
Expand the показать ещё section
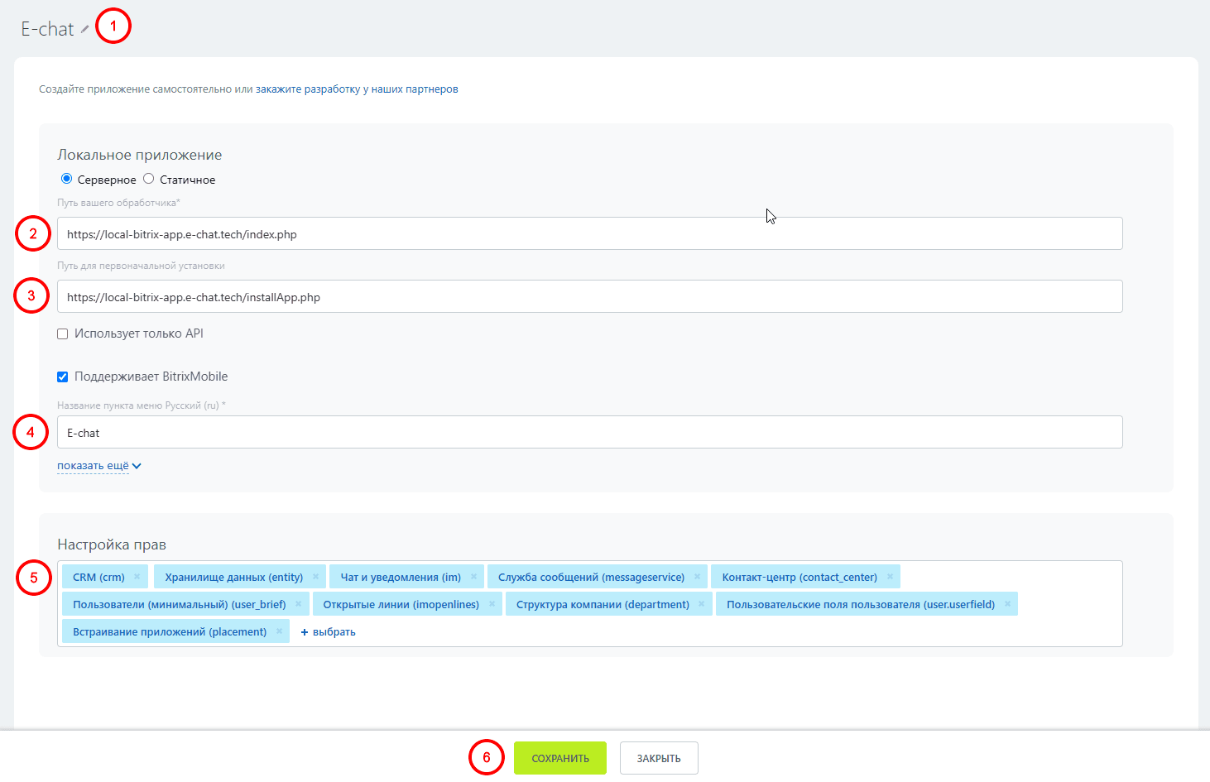pos(99,466)
